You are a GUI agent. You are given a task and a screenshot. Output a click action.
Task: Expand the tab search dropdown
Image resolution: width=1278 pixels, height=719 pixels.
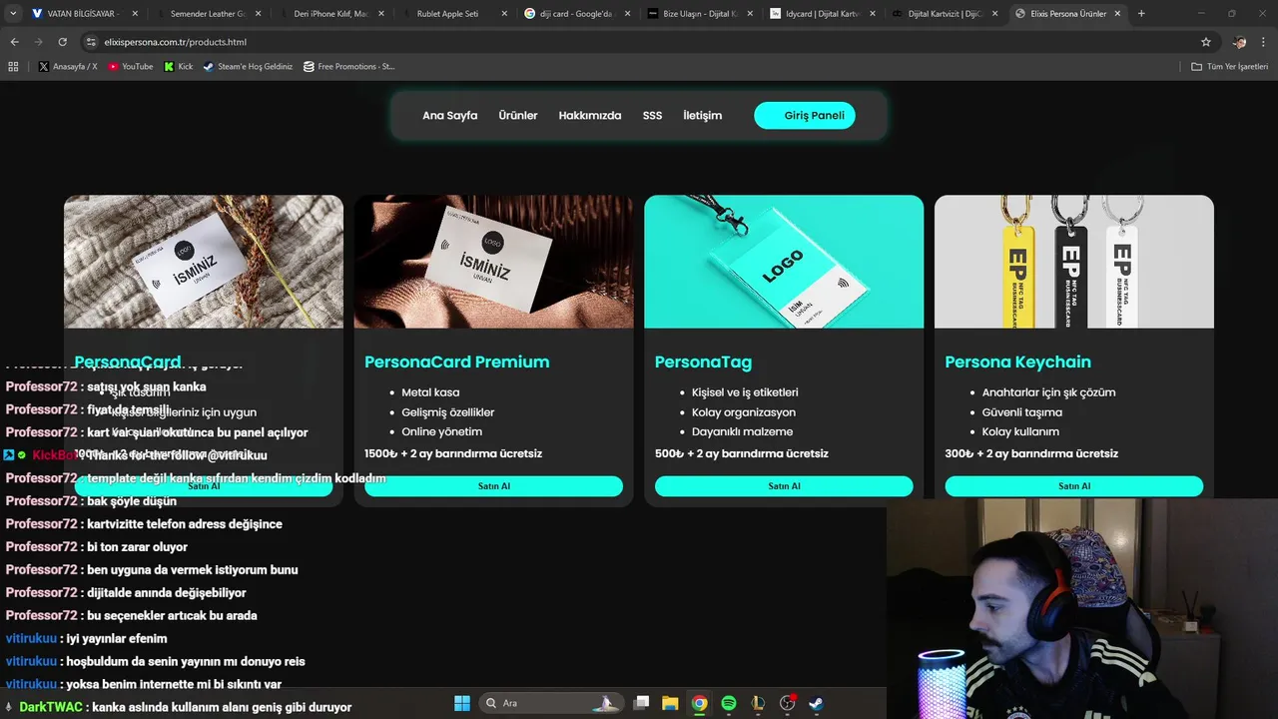coord(13,14)
